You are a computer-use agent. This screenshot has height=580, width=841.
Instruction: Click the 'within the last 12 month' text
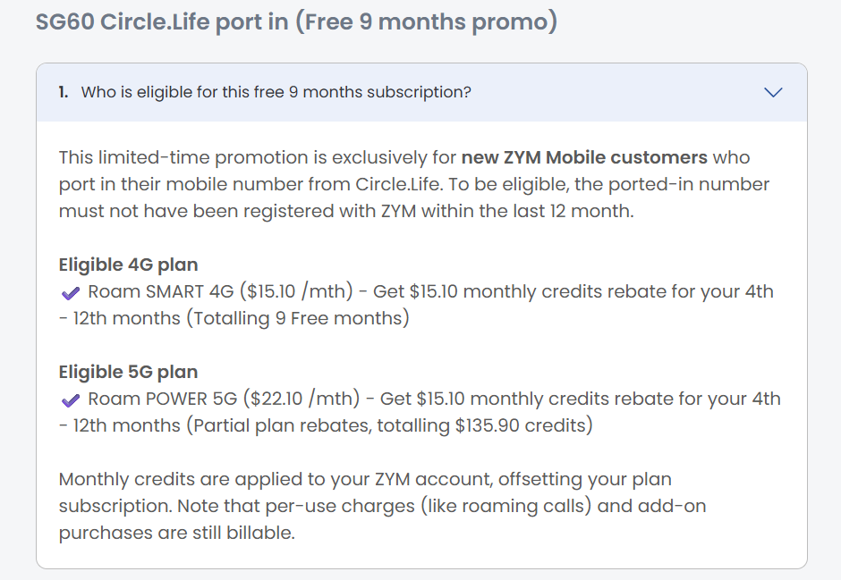526,211
